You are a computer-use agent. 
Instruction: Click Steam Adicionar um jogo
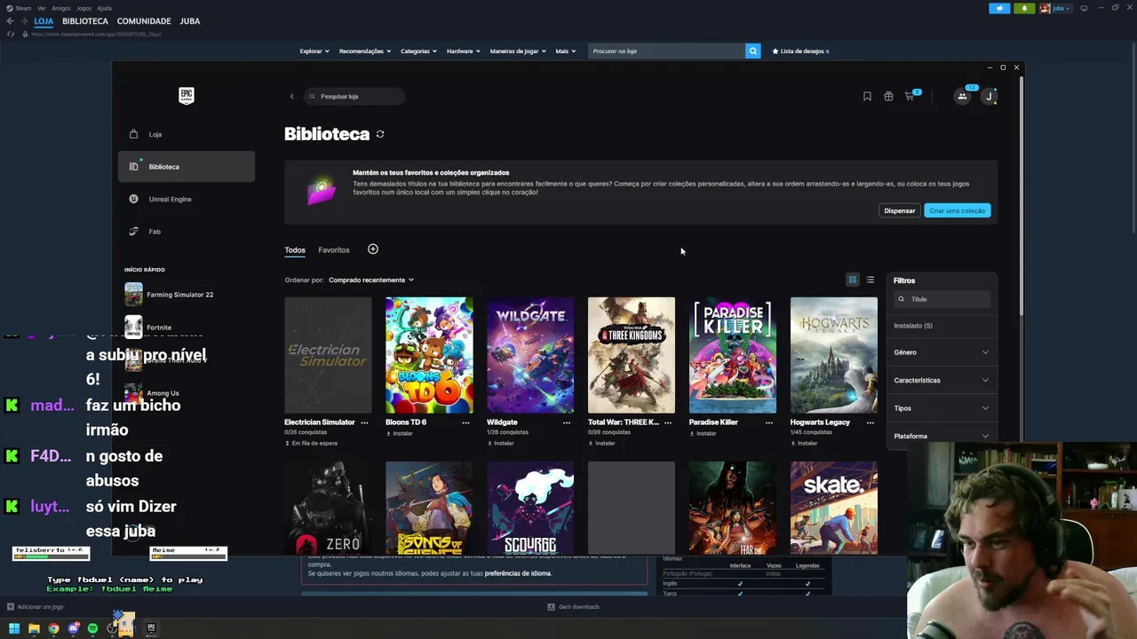coord(36,607)
